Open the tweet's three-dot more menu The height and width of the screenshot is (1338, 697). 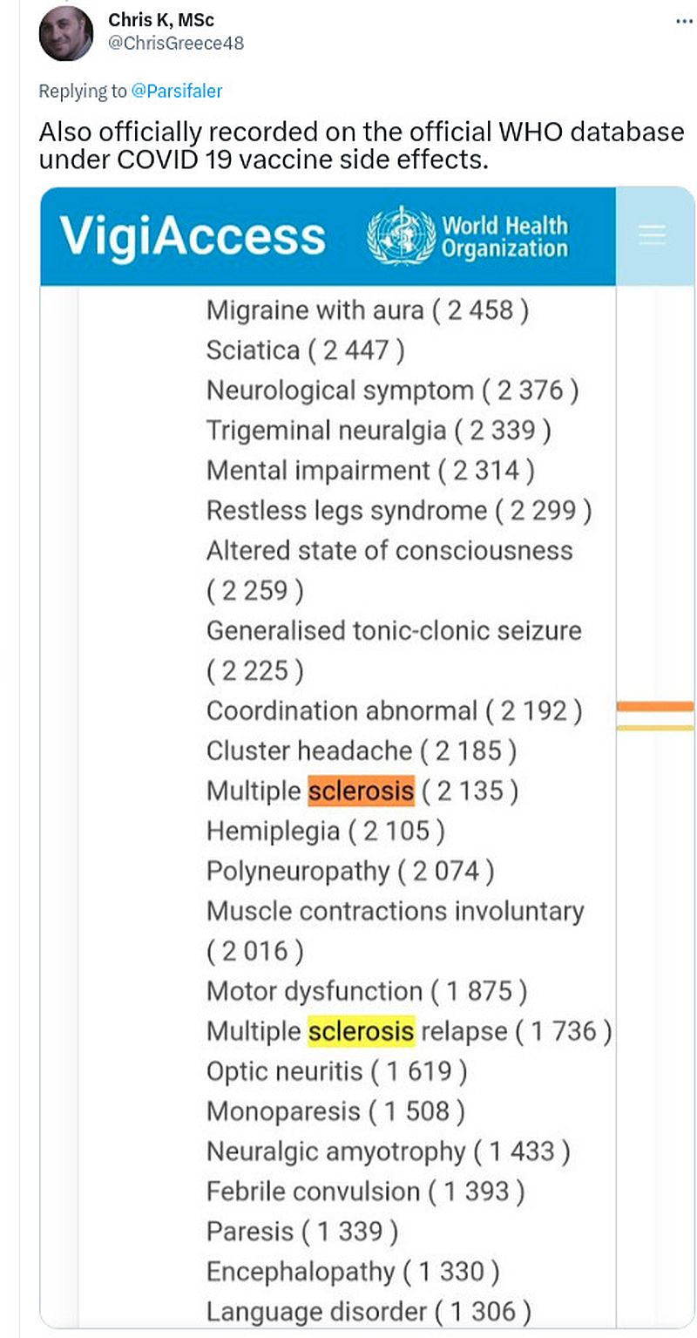click(x=685, y=20)
